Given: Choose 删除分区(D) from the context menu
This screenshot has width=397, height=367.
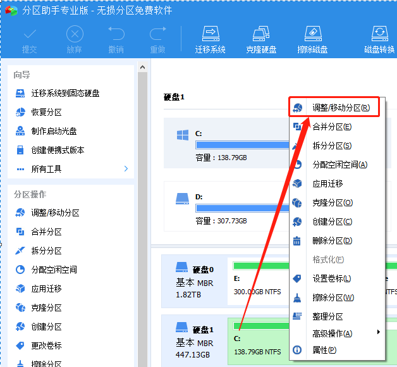Looking at the screenshot, I should click(337, 240).
